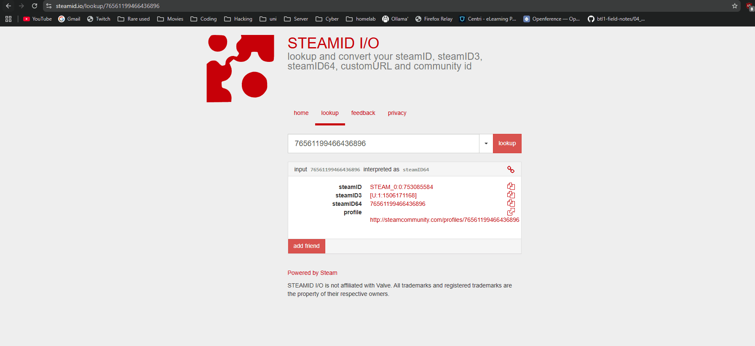Click the steamID64 result value link
Screen dimensions: 755x346
coord(398,204)
